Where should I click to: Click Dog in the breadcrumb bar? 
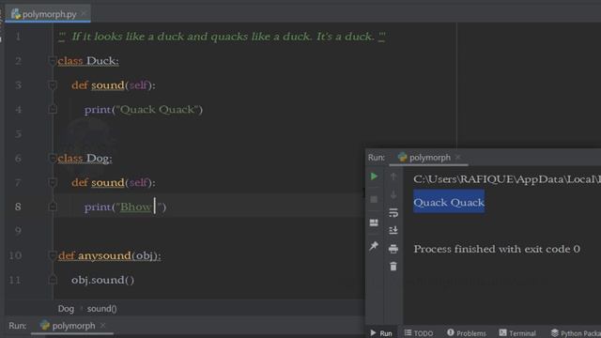66,309
